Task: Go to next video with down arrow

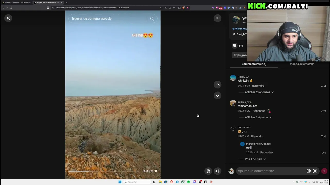Action: 218,95
